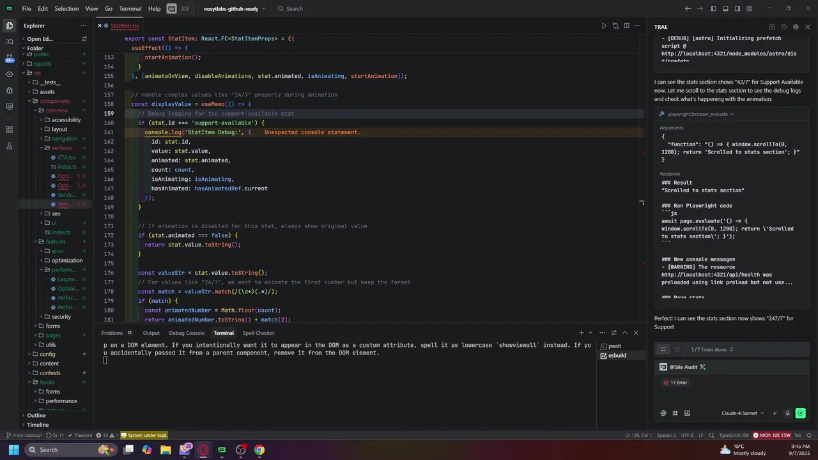818x460 pixels.
Task: Maximize the terminal panel with the caret
Action: (x=625, y=333)
